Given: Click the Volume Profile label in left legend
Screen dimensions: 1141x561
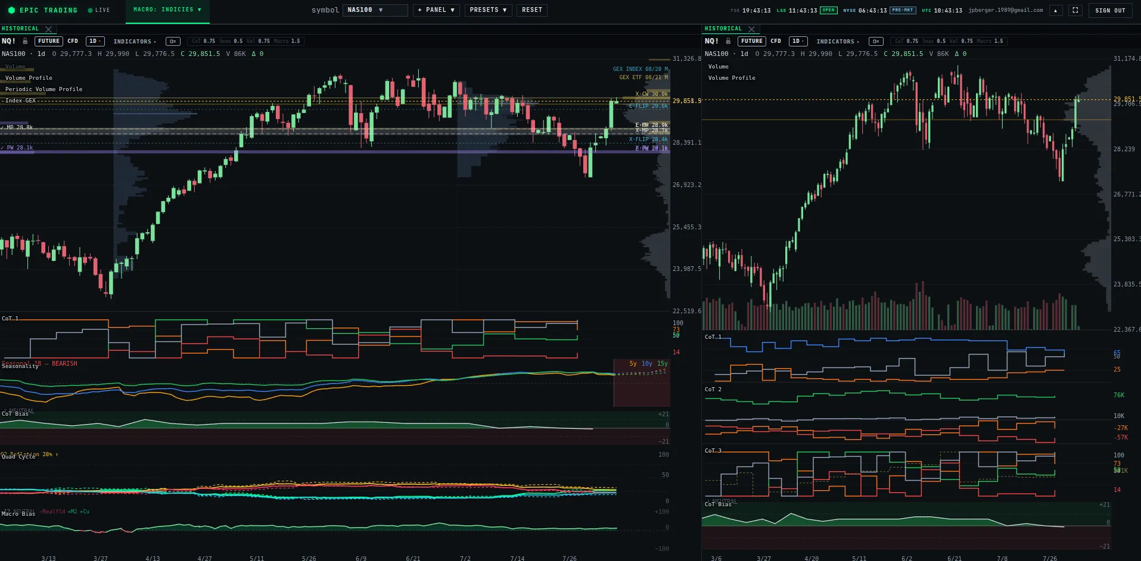Looking at the screenshot, I should (29, 78).
